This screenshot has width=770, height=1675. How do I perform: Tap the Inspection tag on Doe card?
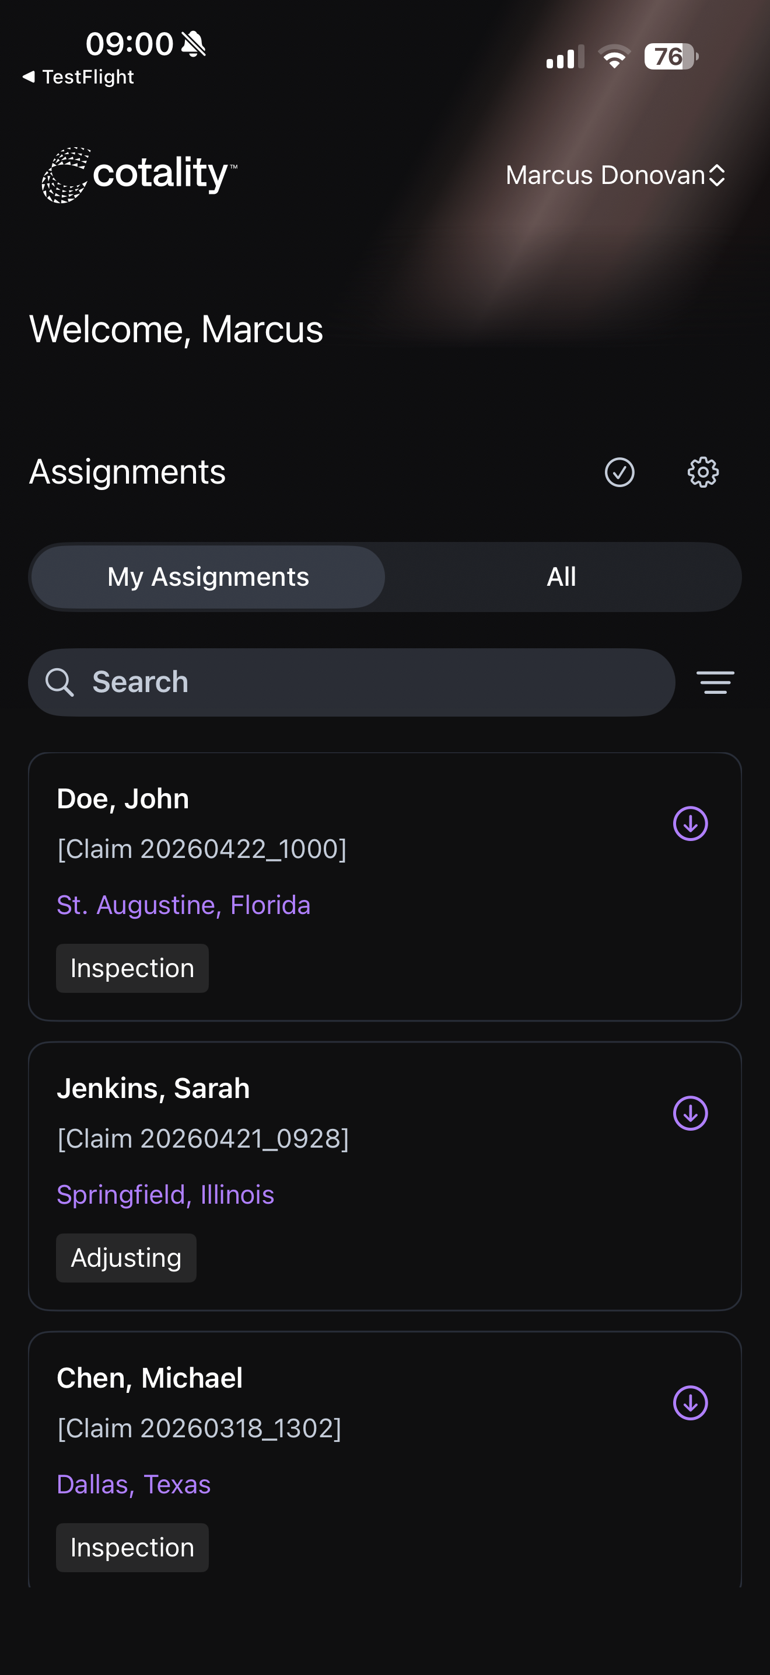(x=132, y=968)
